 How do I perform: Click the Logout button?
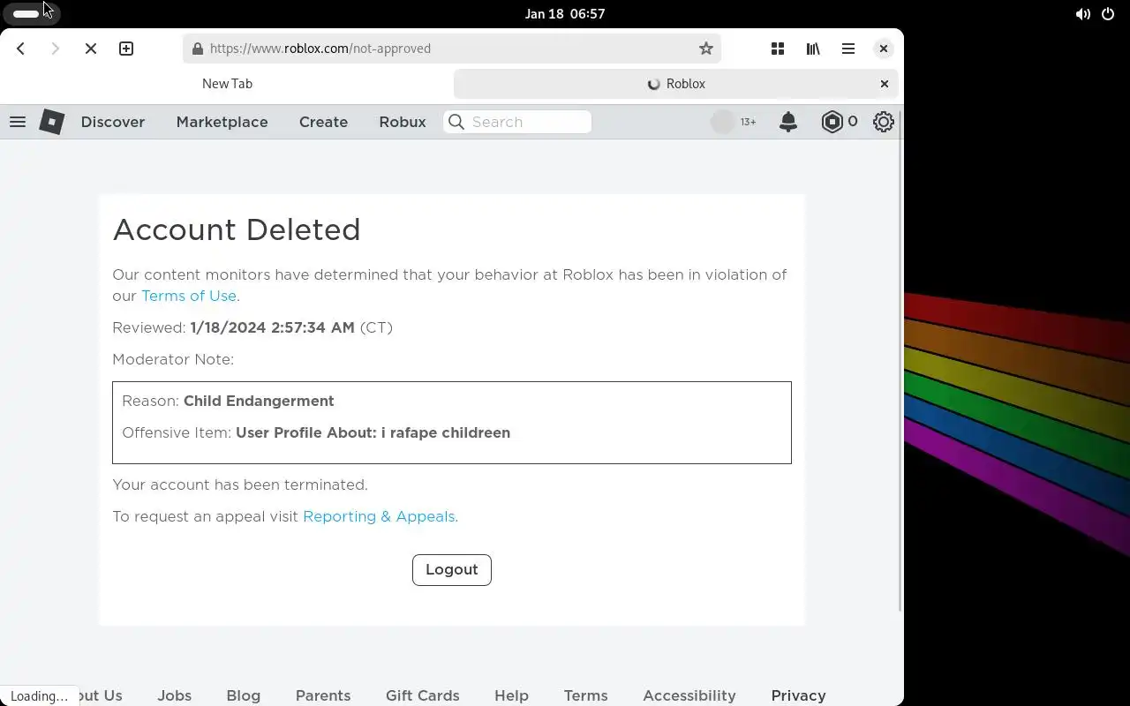[452, 570]
